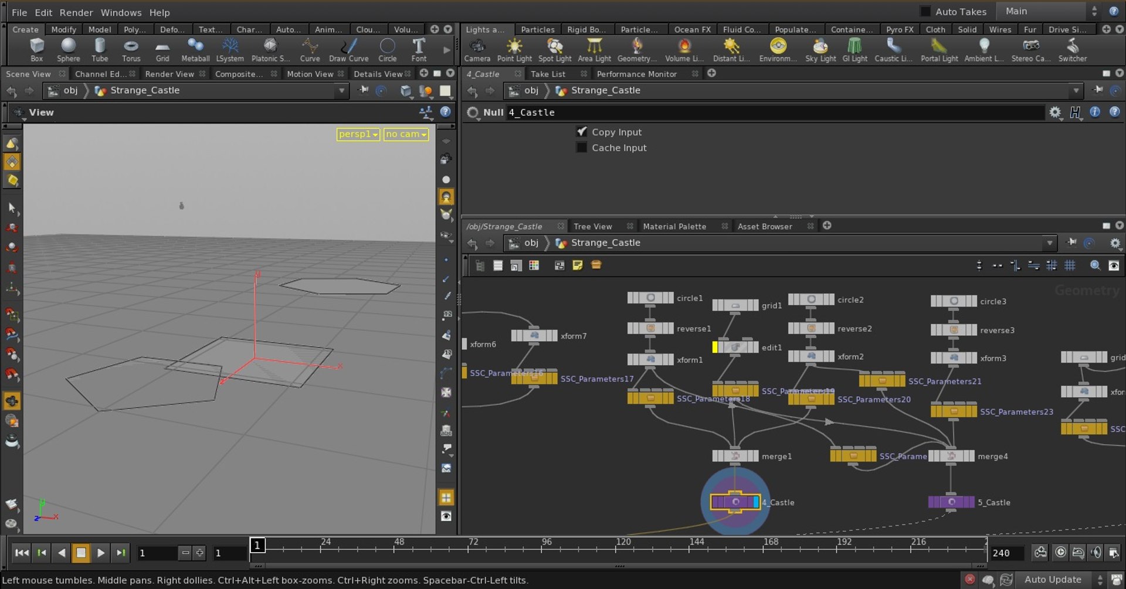Open the Render menu
The width and height of the screenshot is (1126, 589).
[x=76, y=12]
